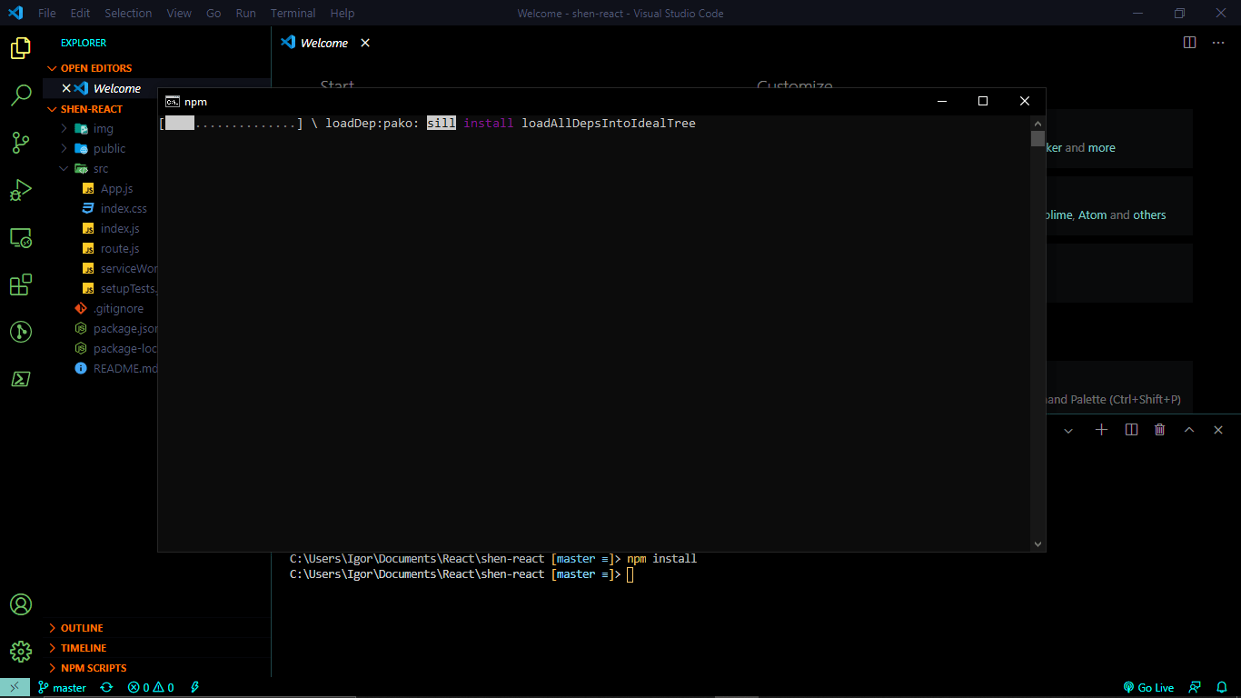This screenshot has height=698, width=1241.
Task: Open the .gitignore file
Action: tap(117, 309)
